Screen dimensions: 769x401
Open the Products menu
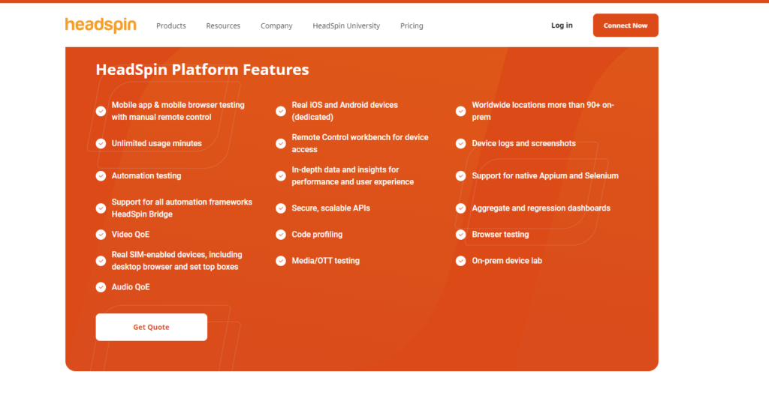[x=171, y=25]
